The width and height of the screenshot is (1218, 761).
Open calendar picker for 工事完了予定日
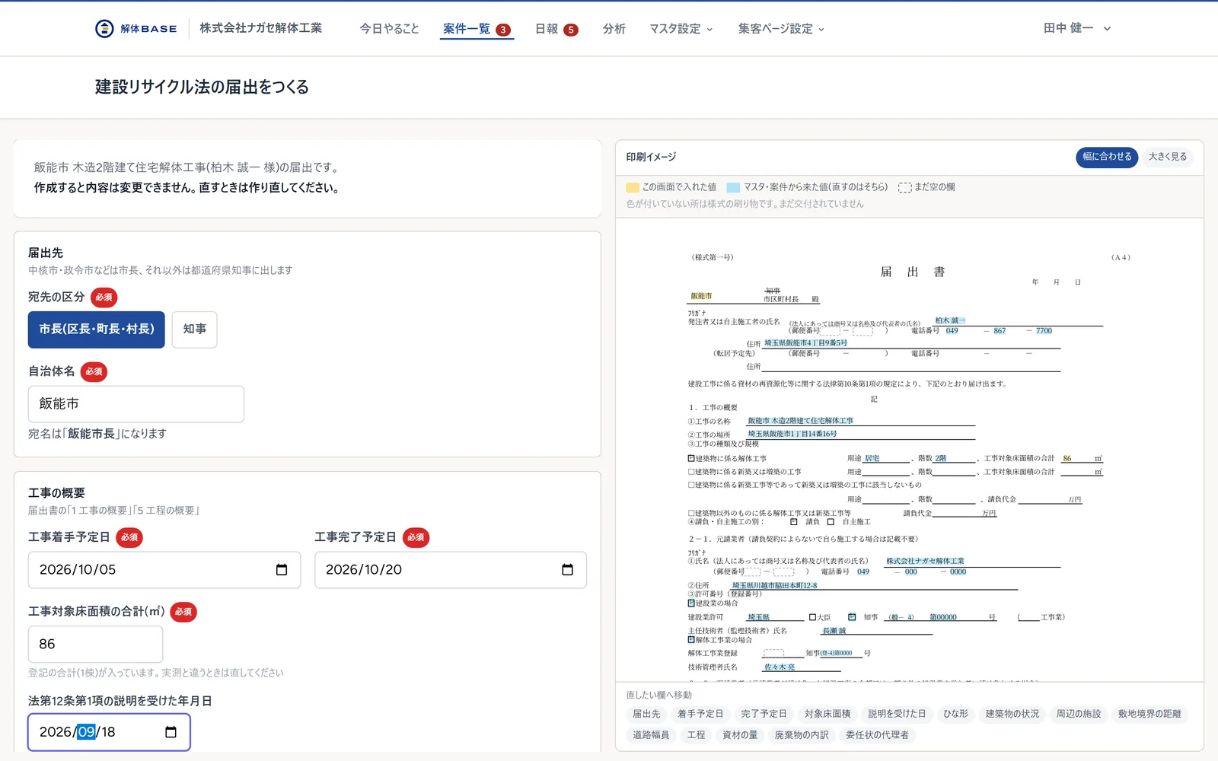pyautogui.click(x=567, y=570)
